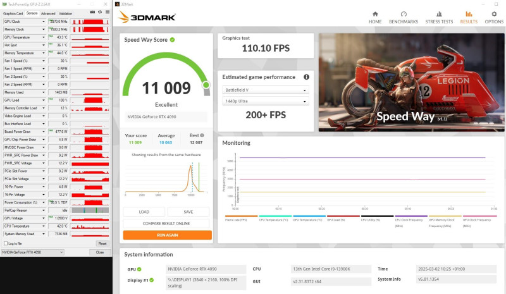
Task: Click the GPU-Z title bar app icon
Action: pos(4,4)
